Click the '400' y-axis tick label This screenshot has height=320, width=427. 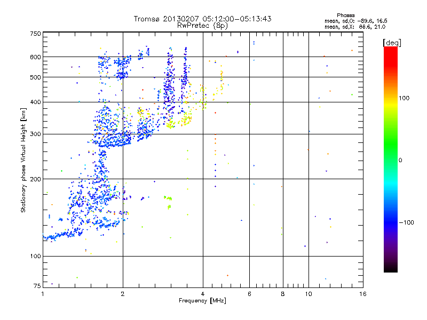(x=35, y=102)
